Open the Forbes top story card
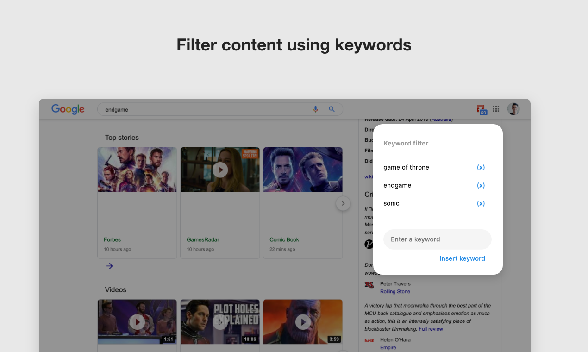Viewport: 588px width, 352px height. (137, 203)
